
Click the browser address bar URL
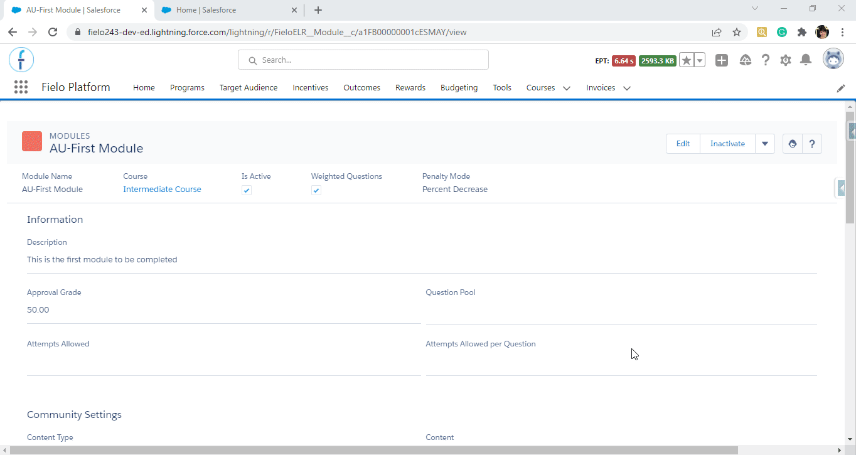[x=277, y=32]
